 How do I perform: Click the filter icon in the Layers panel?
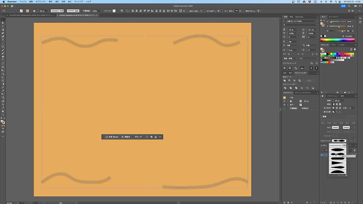tap(355, 150)
